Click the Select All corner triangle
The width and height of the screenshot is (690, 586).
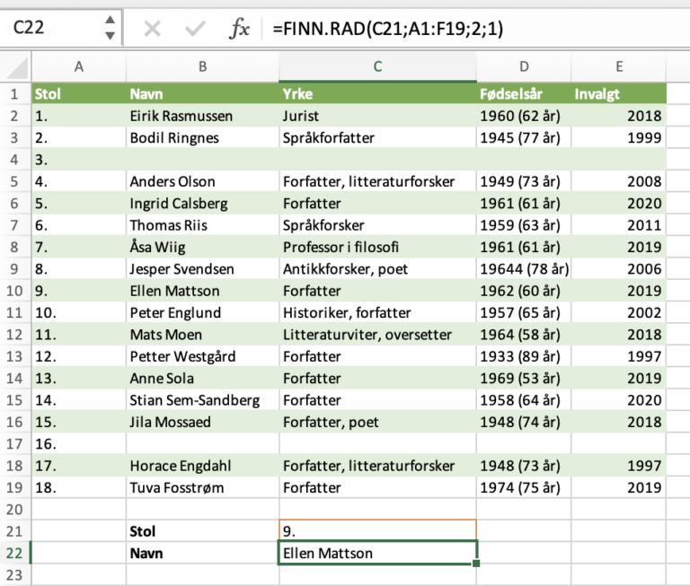pyautogui.click(x=15, y=66)
